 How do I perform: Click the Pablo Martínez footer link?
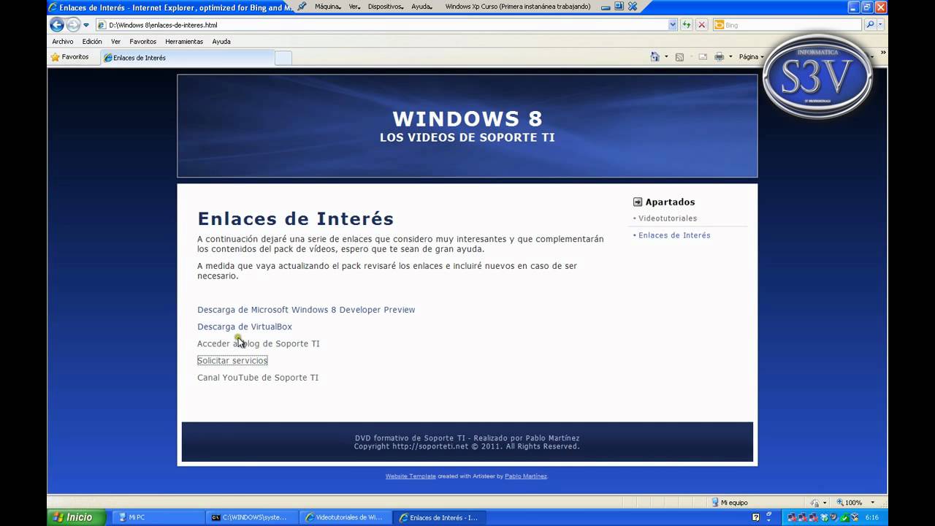click(x=526, y=476)
